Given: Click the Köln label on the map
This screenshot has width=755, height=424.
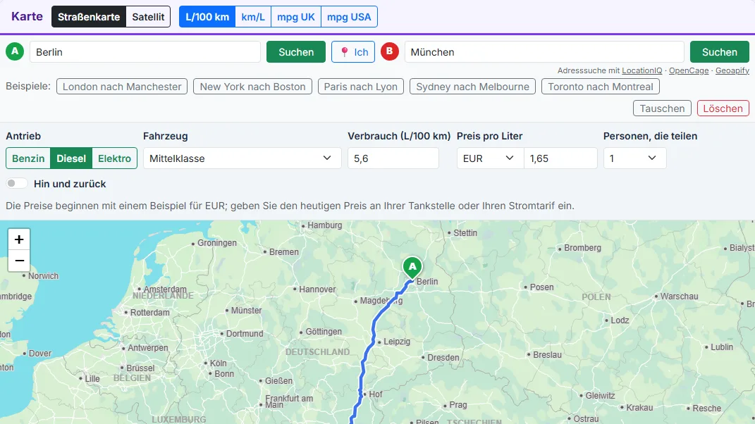Looking at the screenshot, I should coord(218,363).
